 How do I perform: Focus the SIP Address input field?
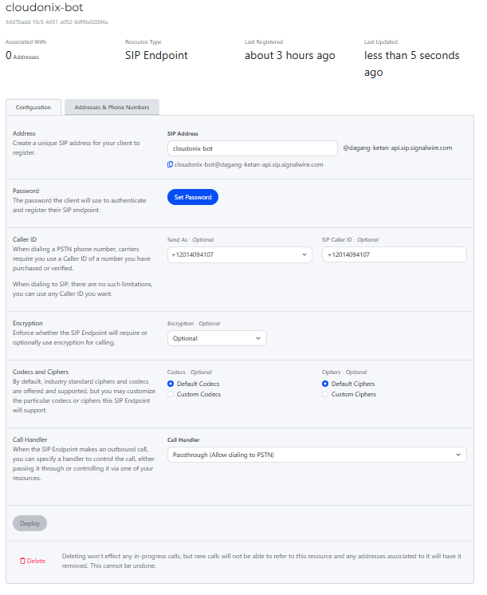pyautogui.click(x=252, y=148)
